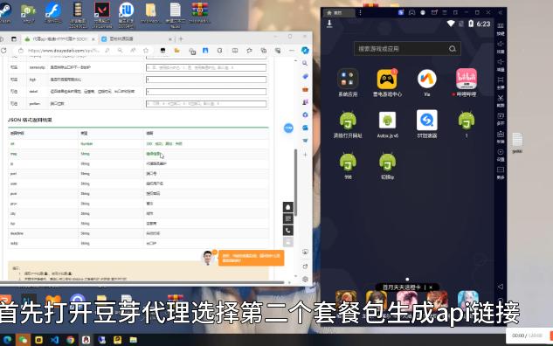
Task: Click the last input field in parameters table
Action: 206,104
